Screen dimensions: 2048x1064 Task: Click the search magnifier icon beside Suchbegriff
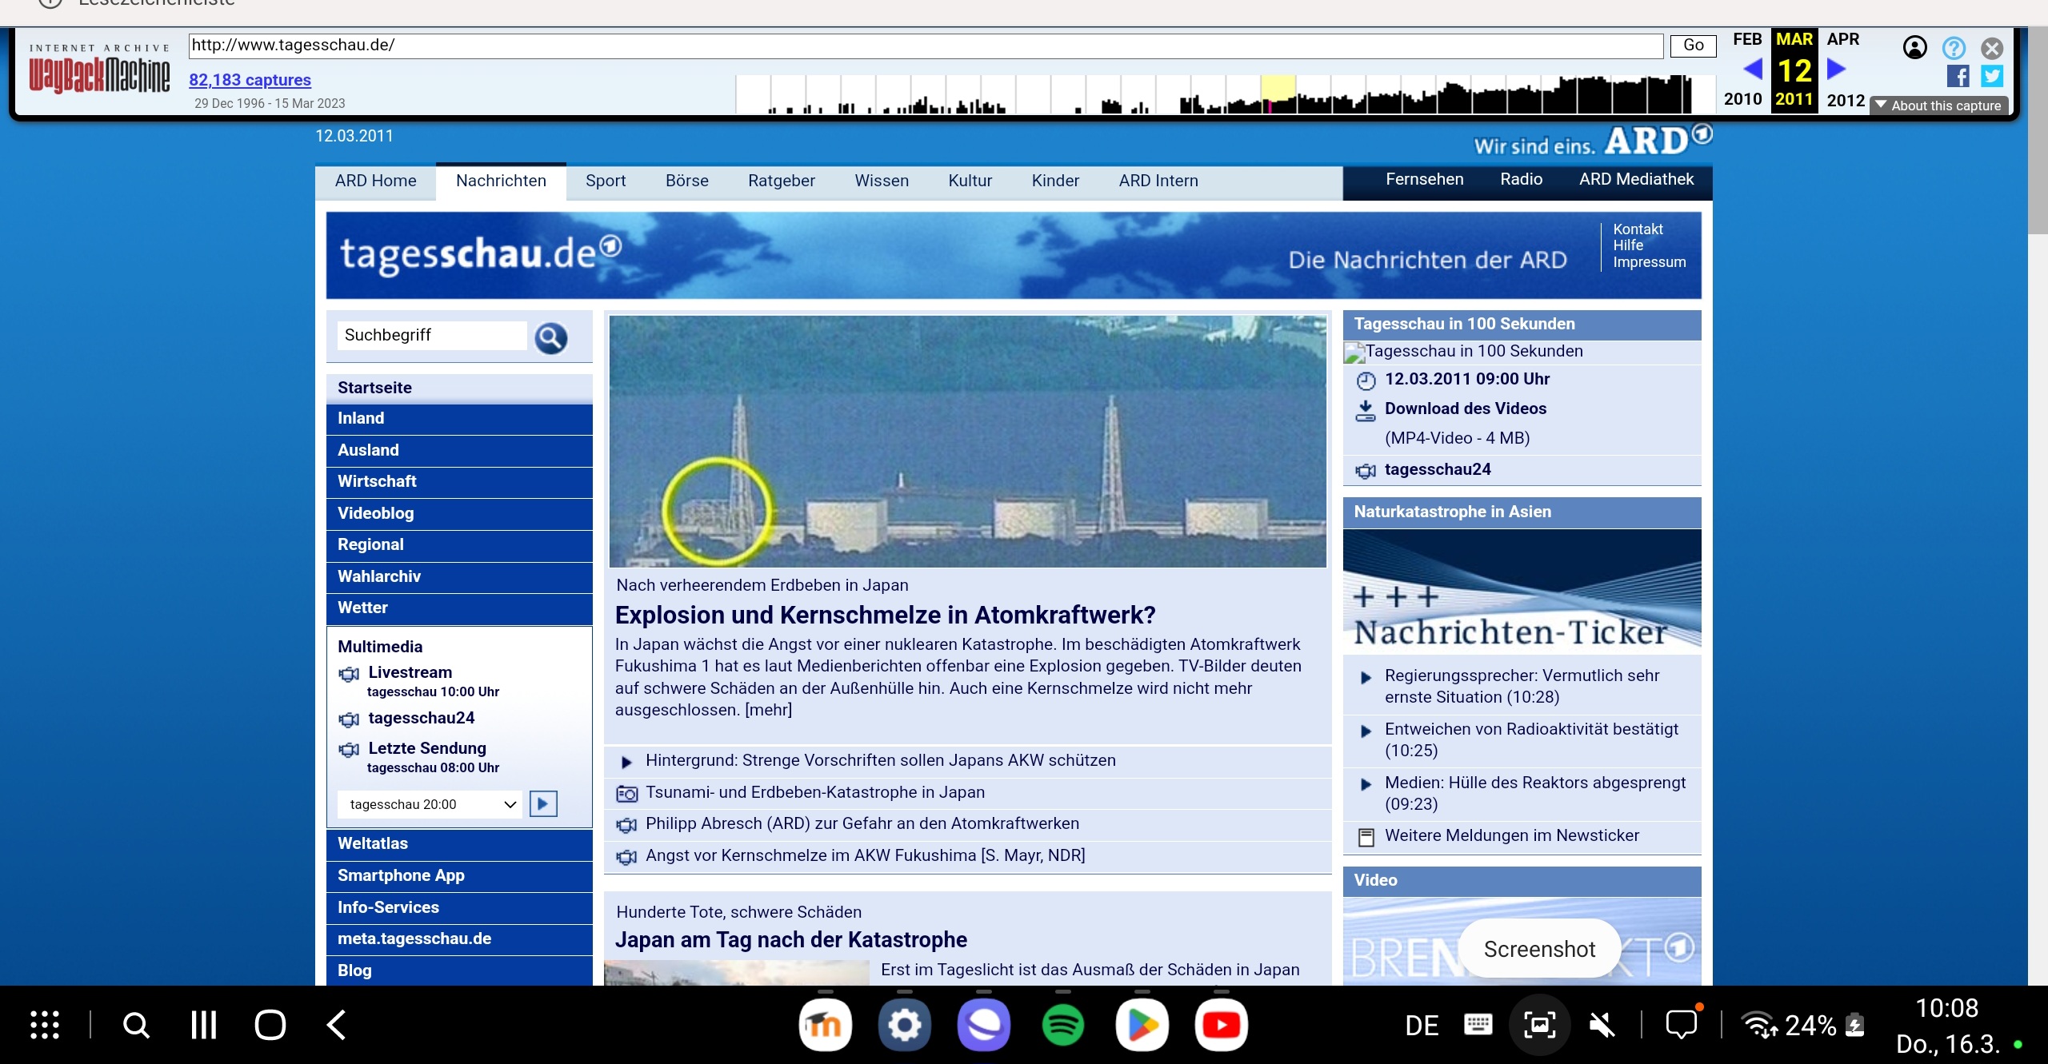pos(550,337)
